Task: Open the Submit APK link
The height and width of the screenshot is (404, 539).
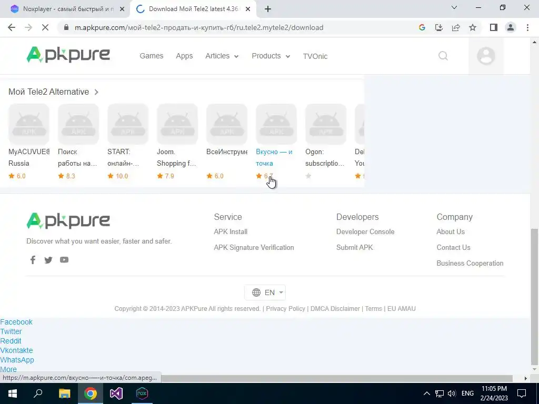Action: [x=354, y=247]
